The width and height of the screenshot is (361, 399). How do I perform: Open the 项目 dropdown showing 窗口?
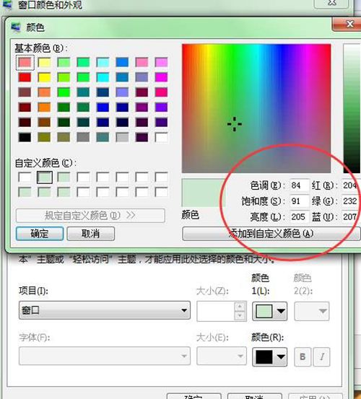pyautogui.click(x=105, y=310)
